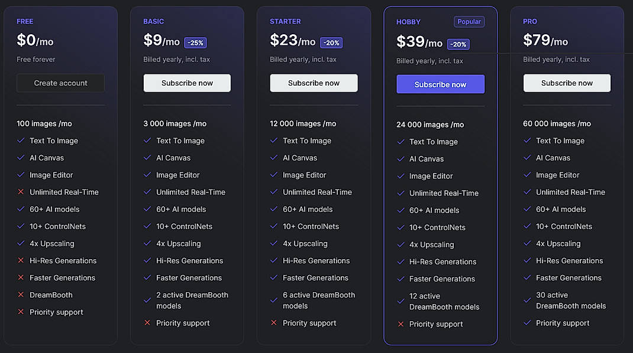Click the -20% badge on the Starter plan

[331, 43]
